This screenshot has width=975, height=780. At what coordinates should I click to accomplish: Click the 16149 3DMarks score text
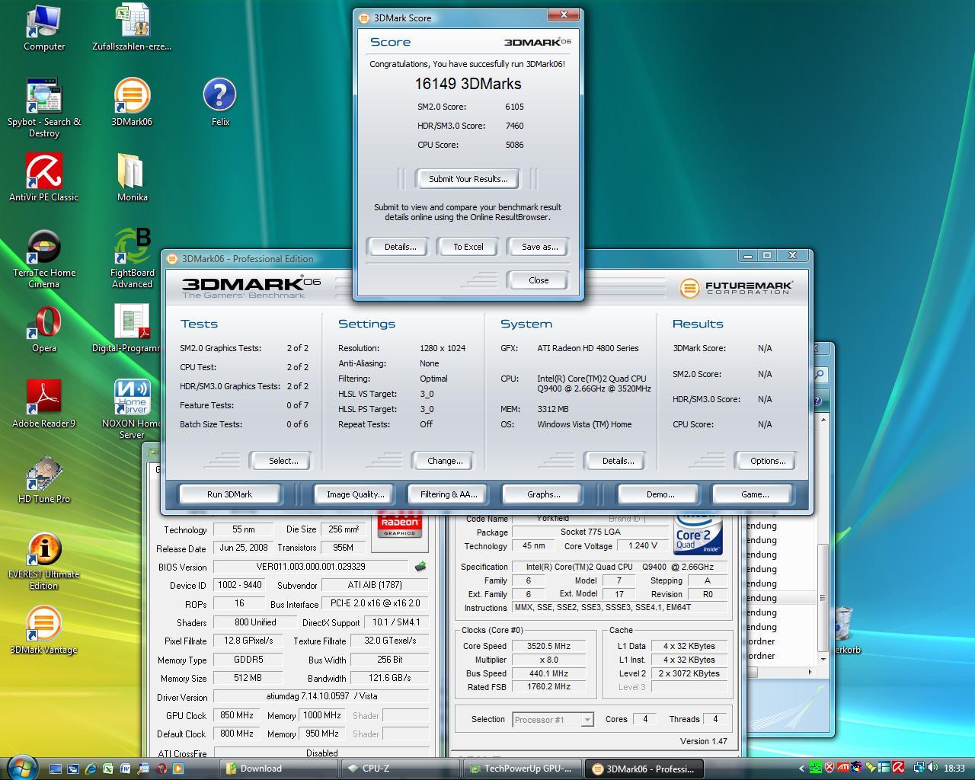pos(468,84)
